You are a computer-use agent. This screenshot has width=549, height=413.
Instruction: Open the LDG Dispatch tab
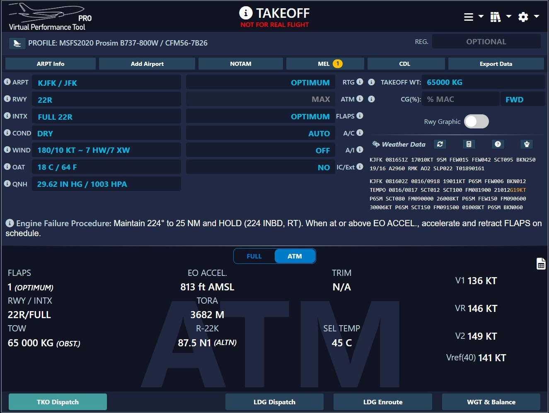[274, 402]
